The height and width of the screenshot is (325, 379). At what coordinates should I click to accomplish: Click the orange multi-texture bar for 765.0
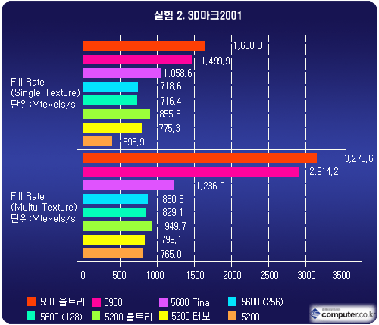coord(113,254)
